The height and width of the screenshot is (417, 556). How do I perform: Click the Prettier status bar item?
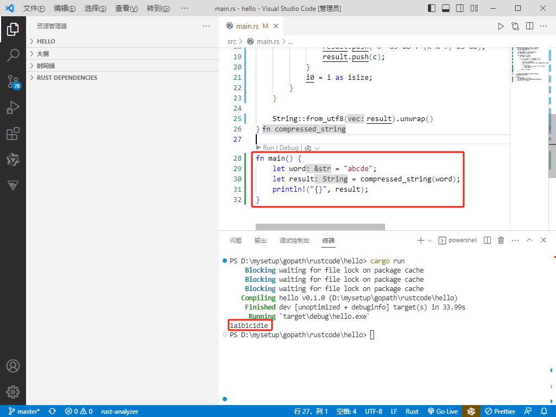point(500,412)
